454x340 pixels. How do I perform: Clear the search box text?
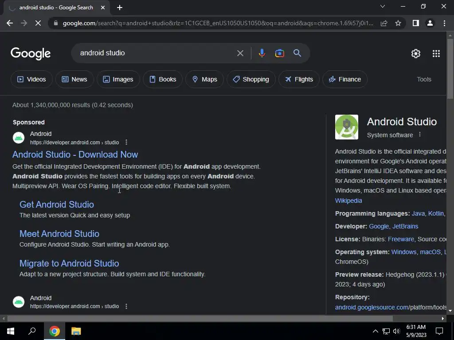(x=240, y=53)
